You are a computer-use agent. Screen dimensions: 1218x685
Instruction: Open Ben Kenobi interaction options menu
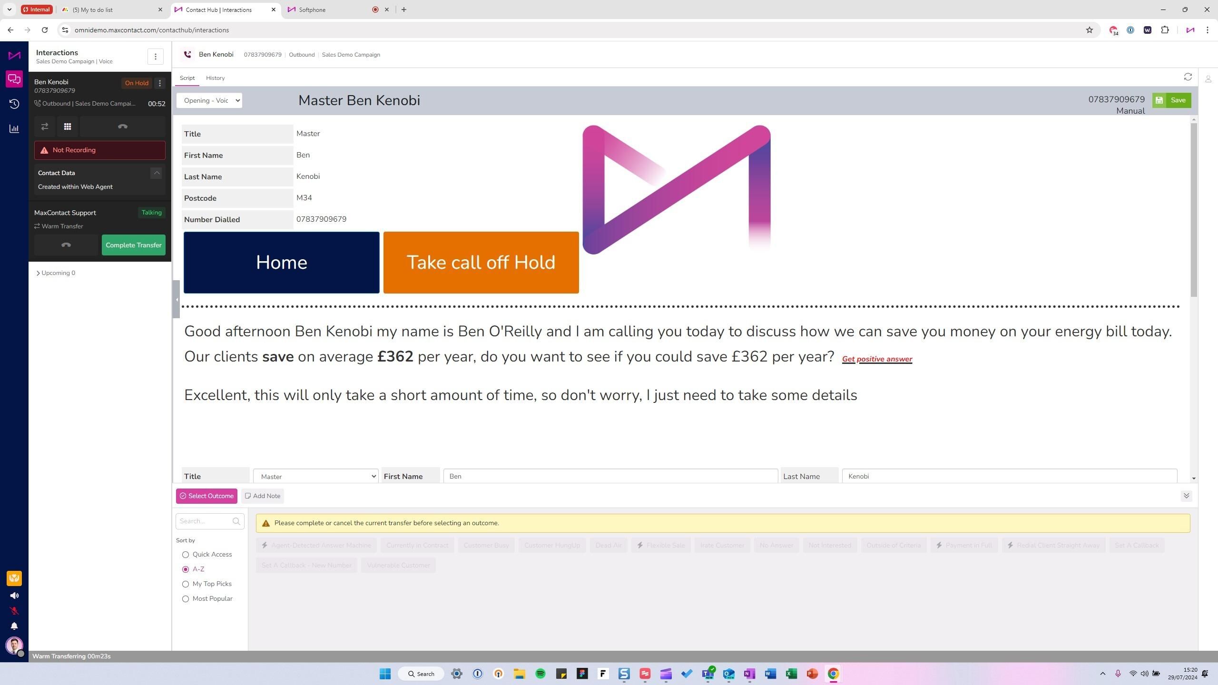[160, 83]
